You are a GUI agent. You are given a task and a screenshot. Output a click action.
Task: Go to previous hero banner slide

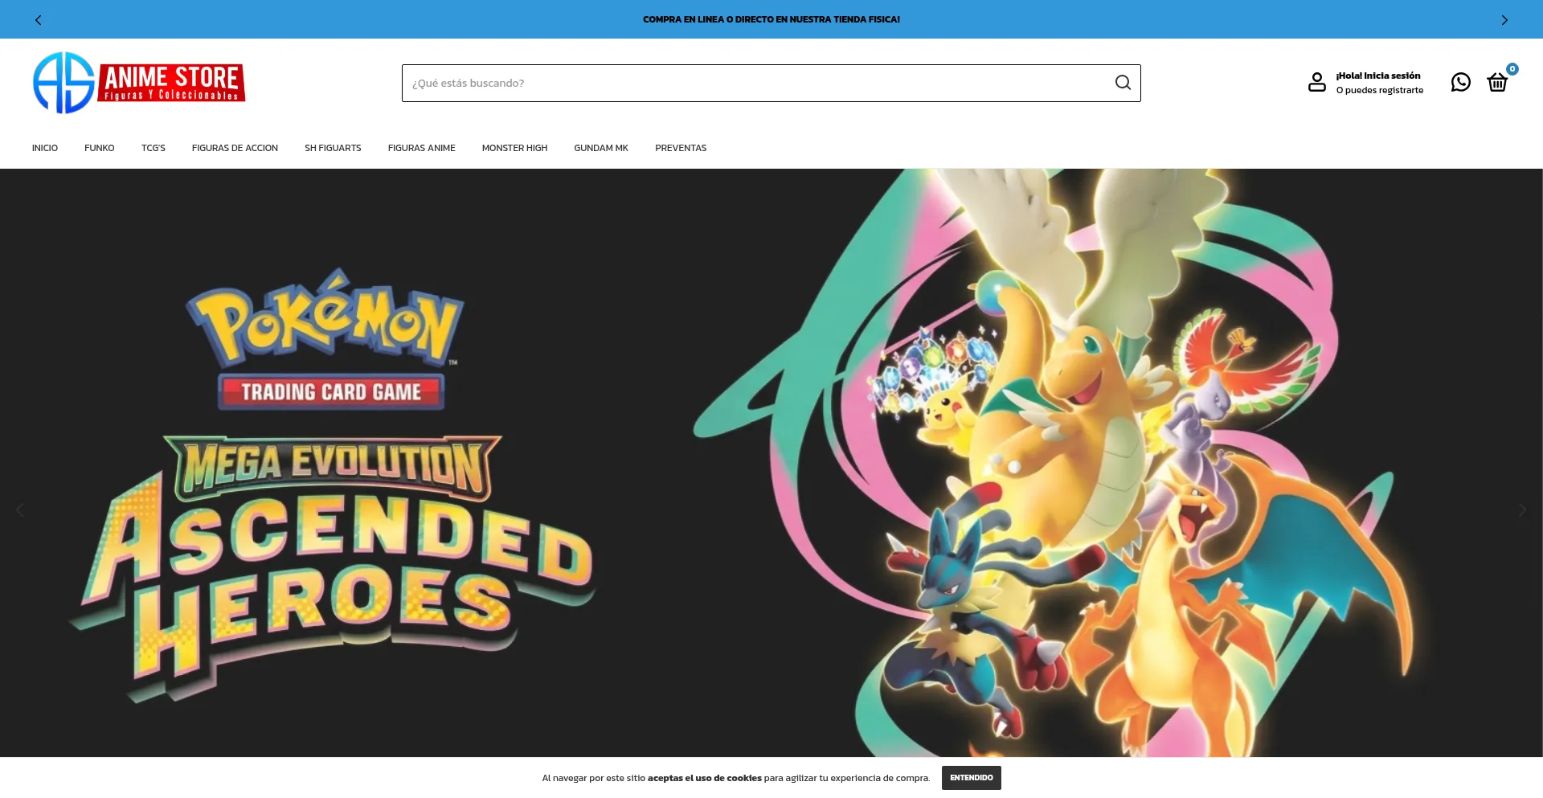pos(20,509)
